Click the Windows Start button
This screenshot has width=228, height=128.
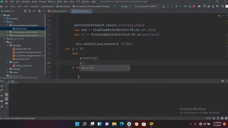77,124
